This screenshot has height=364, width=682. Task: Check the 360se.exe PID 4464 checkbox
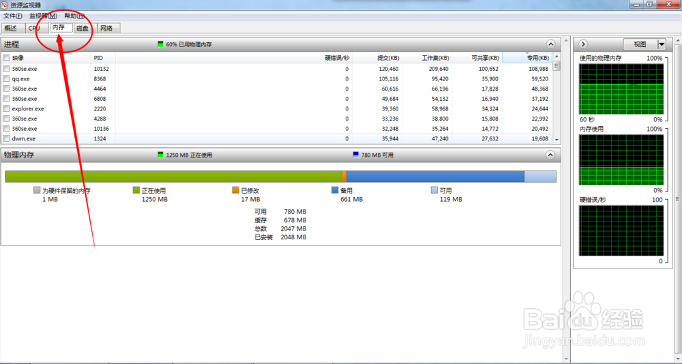point(6,89)
